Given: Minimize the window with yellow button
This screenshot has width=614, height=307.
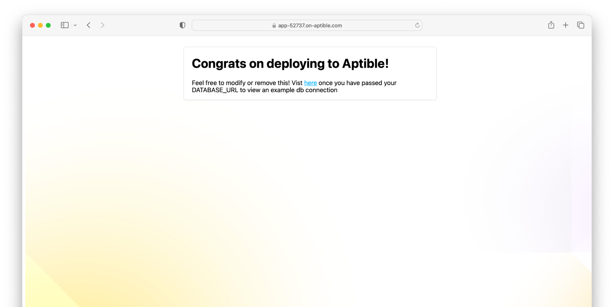Looking at the screenshot, I should point(40,25).
